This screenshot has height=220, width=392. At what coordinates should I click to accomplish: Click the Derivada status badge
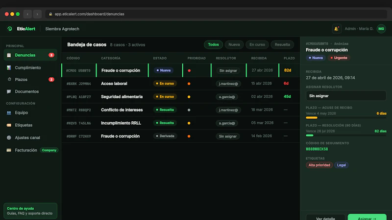165,136
